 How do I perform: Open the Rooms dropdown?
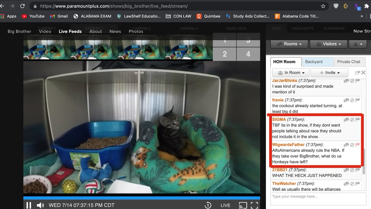[x=289, y=44]
